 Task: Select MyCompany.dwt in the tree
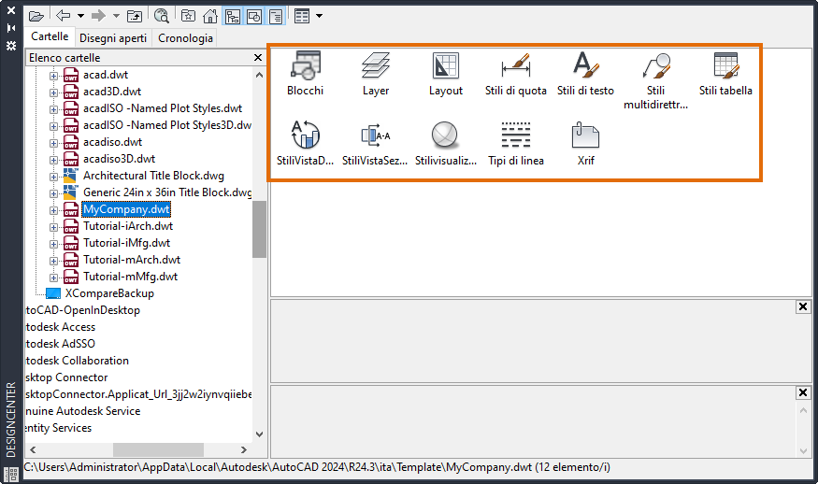point(126,209)
